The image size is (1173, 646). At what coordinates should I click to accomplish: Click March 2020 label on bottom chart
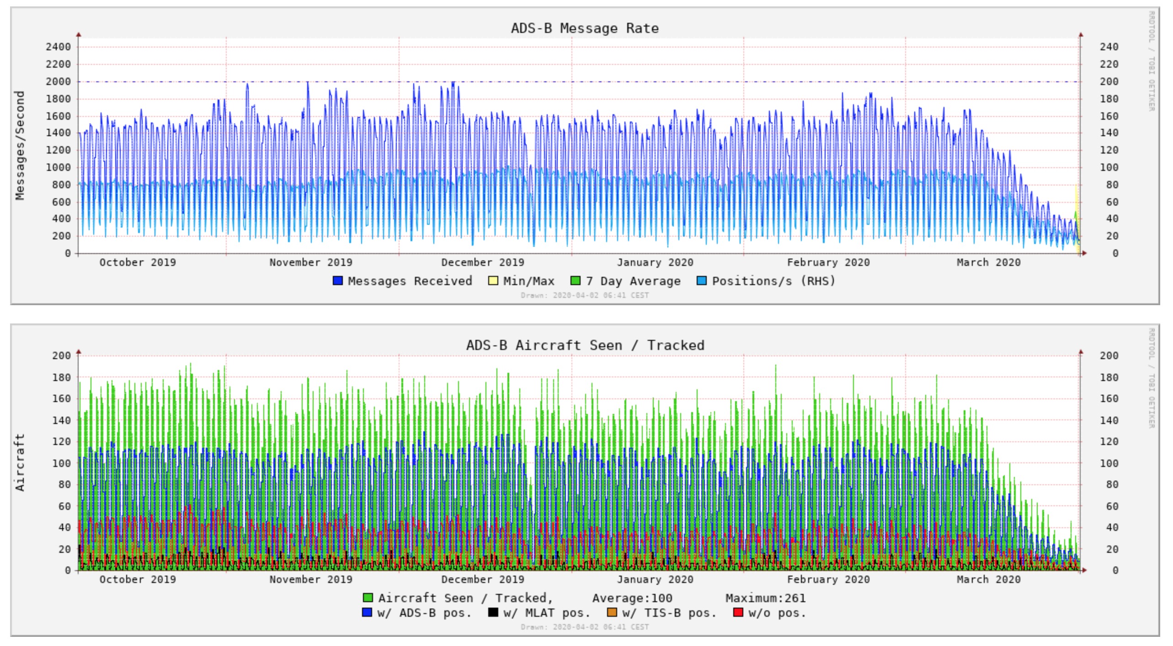click(988, 580)
